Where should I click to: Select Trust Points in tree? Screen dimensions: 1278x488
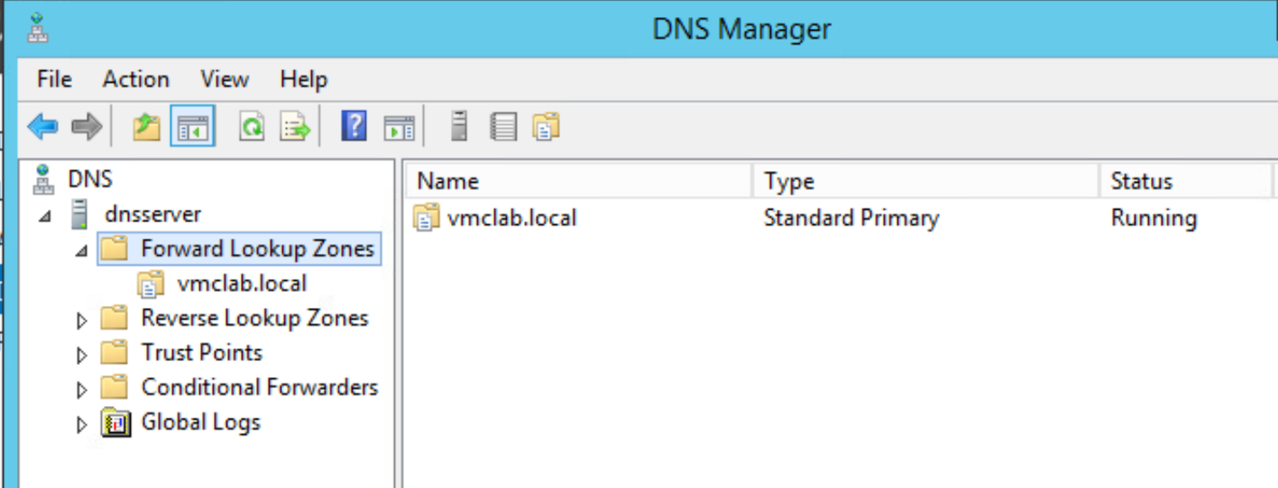coord(202,353)
